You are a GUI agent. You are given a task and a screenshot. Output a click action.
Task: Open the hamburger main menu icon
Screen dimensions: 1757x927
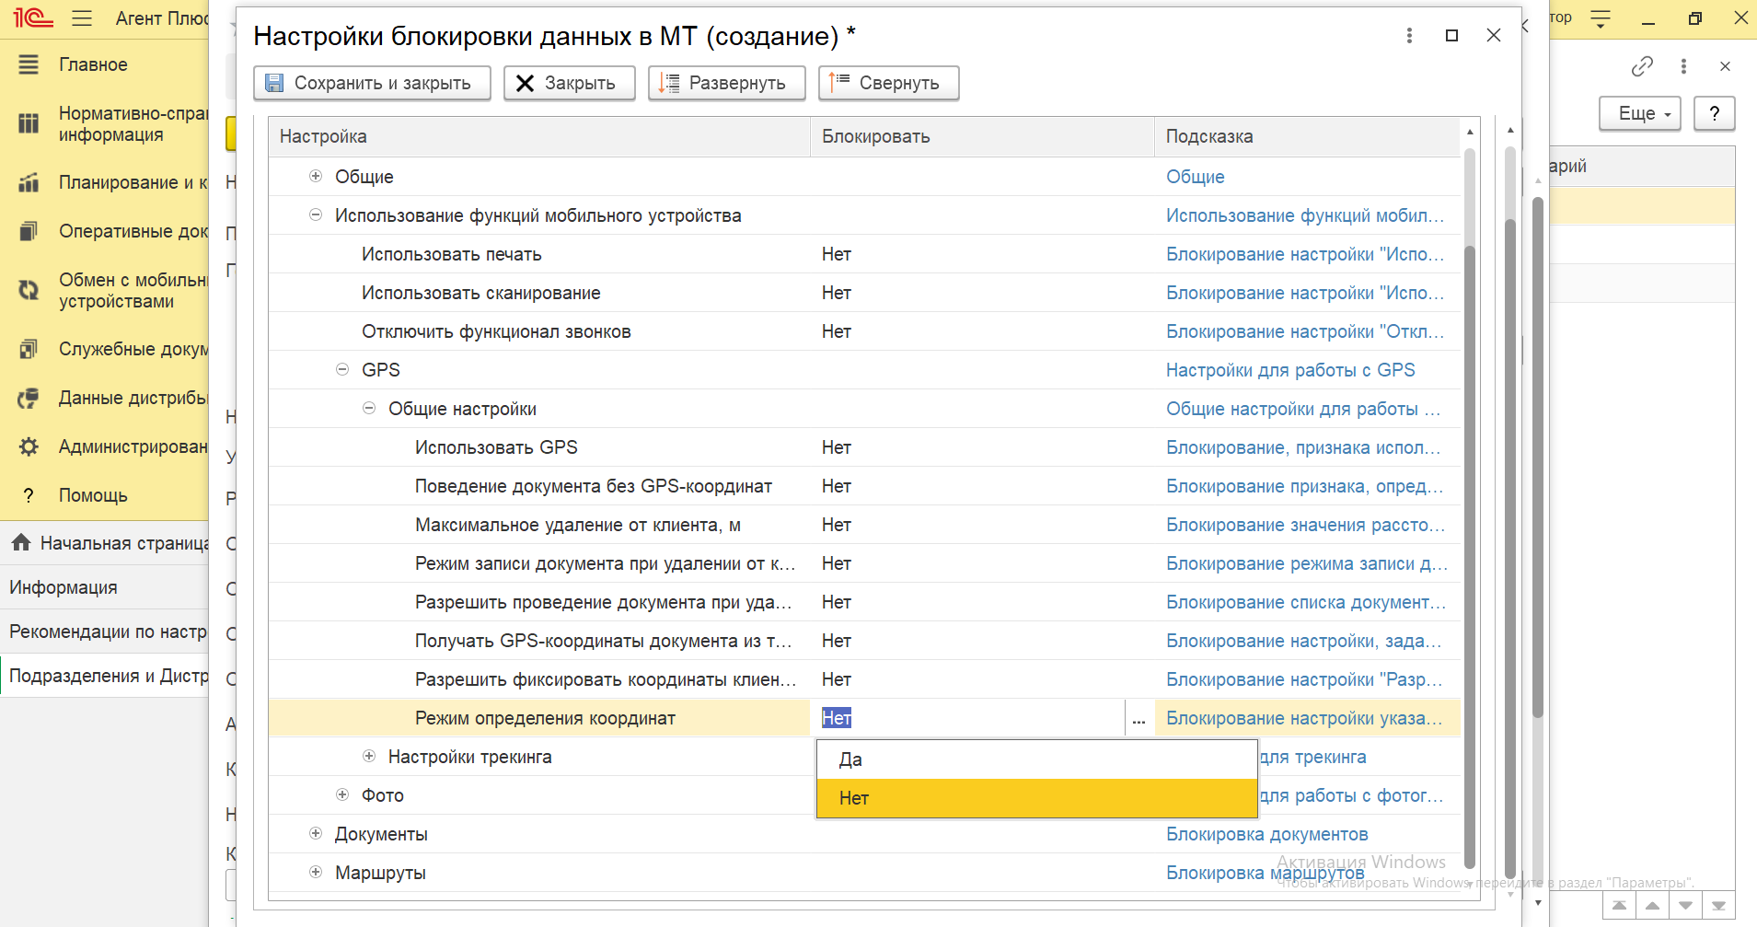pyautogui.click(x=82, y=18)
